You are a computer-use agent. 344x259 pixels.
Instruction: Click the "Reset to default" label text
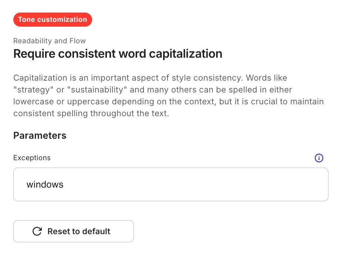tap(79, 231)
